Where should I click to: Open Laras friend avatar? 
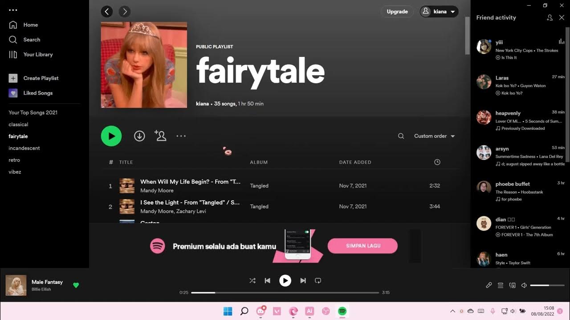484,82
